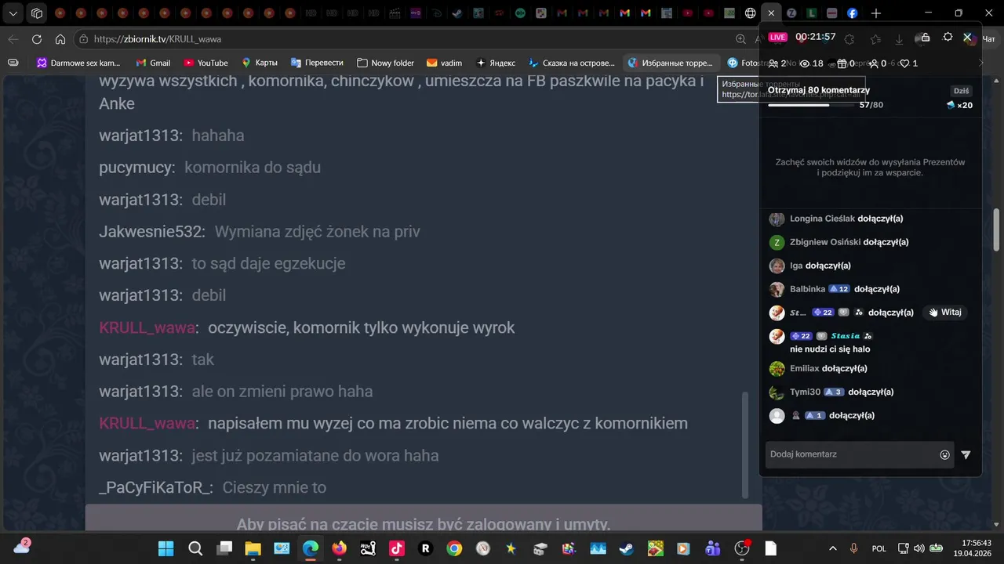Image resolution: width=1004 pixels, height=564 pixels.
Task: Open Steam from taskbar
Action: point(627,548)
